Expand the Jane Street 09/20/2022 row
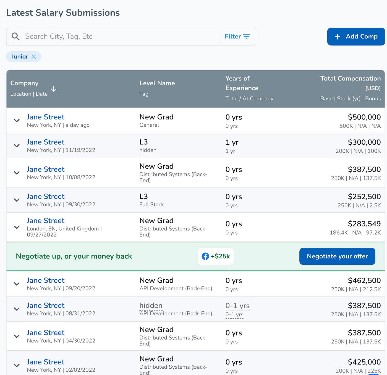Screen dimensions: 387x375 17,284
